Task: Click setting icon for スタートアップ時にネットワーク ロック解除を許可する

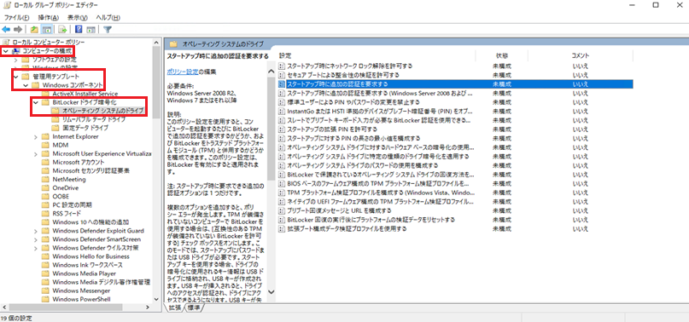Action: [x=282, y=66]
